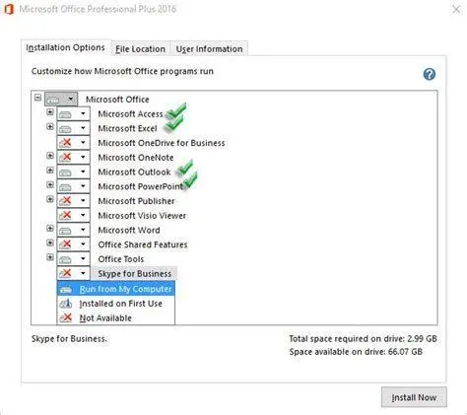Viewport: 467px width, 415px height.
Task: Click 'Total space required on drive' text
Action: [363, 339]
